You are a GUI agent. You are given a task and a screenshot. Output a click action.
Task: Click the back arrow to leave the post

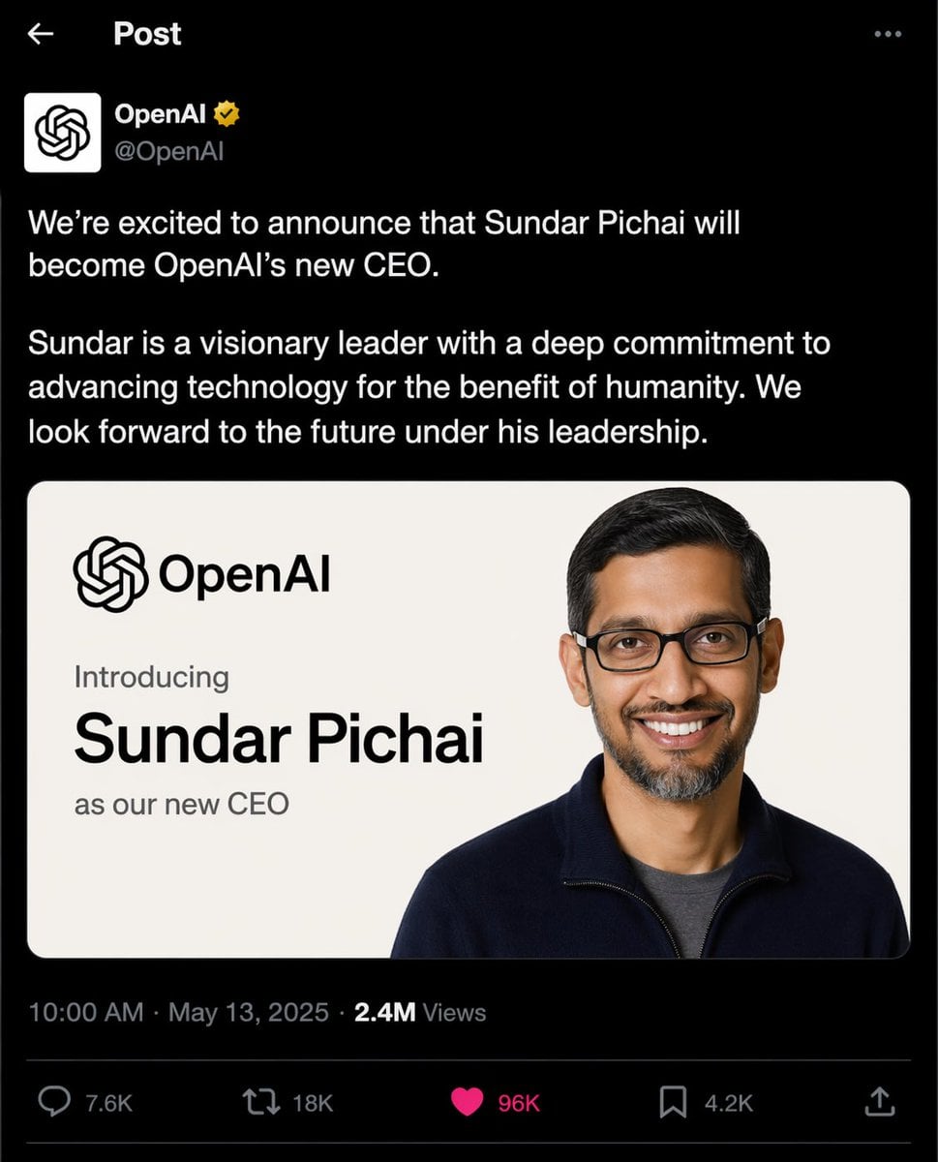click(x=39, y=34)
